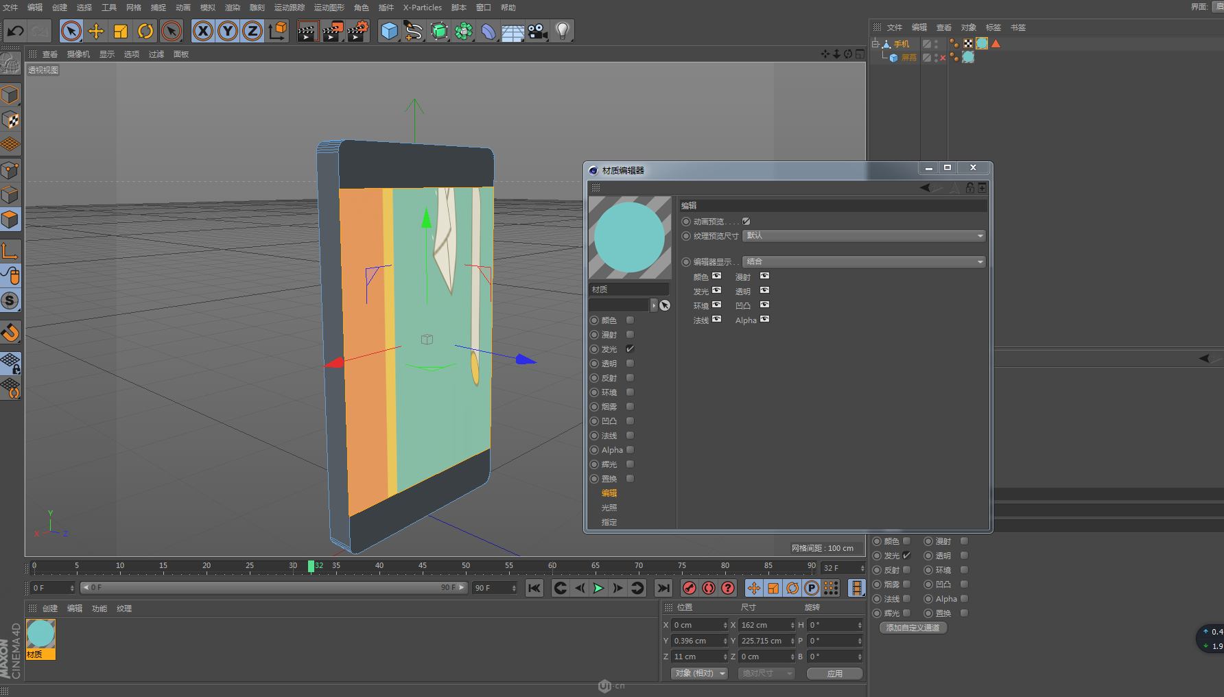Switch to the 光照 section in the material editor
Screen dimensions: 1224x697
coord(609,508)
